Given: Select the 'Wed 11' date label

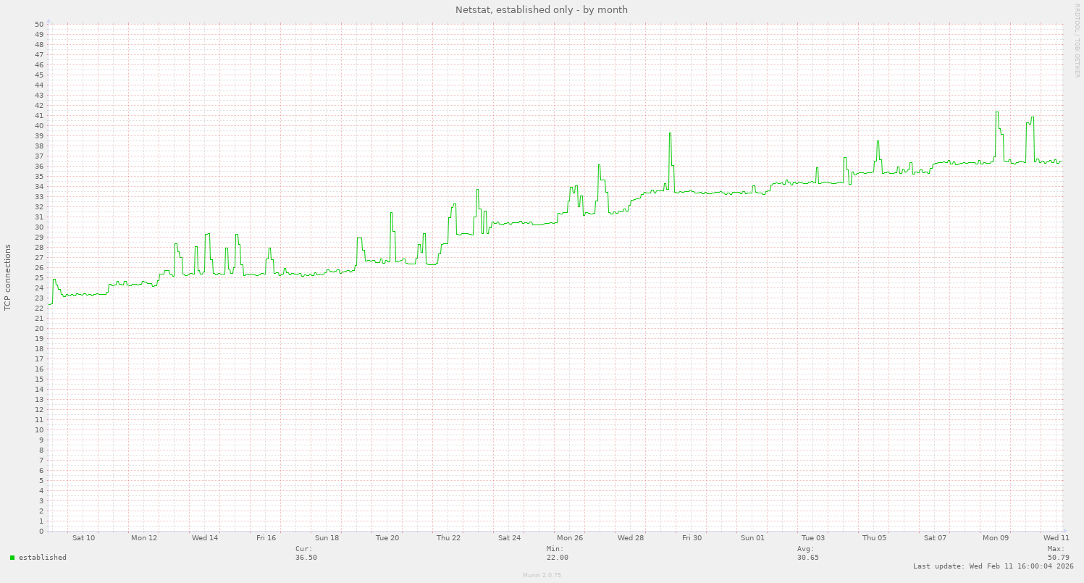Looking at the screenshot, I should pyautogui.click(x=1056, y=538).
